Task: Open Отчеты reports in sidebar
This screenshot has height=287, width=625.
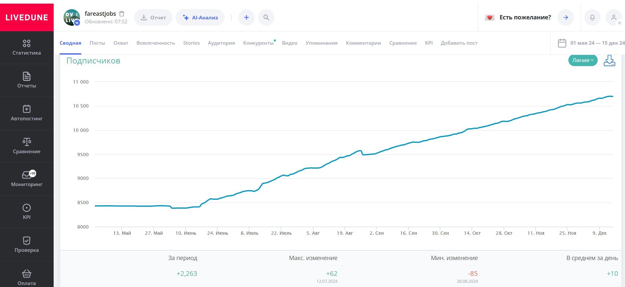Action: click(27, 80)
